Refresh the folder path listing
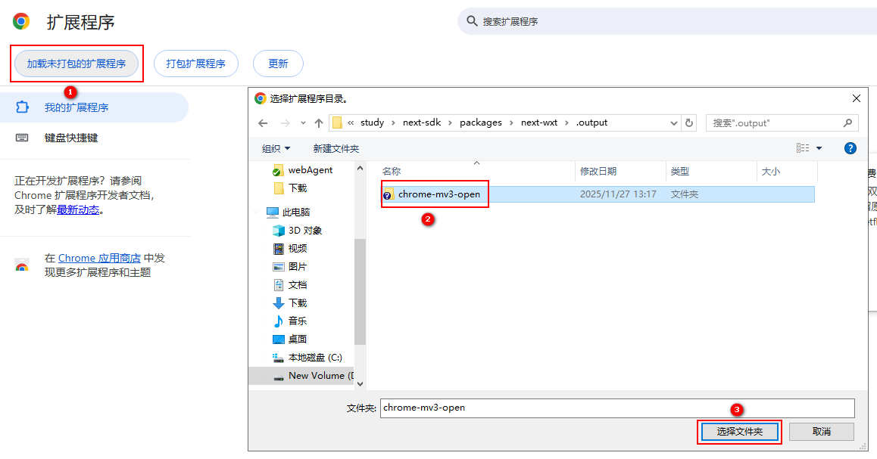 click(x=689, y=123)
